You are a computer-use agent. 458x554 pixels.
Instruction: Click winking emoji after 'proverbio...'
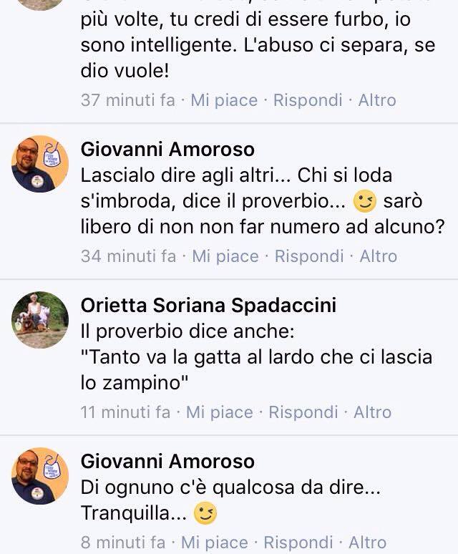(x=365, y=201)
